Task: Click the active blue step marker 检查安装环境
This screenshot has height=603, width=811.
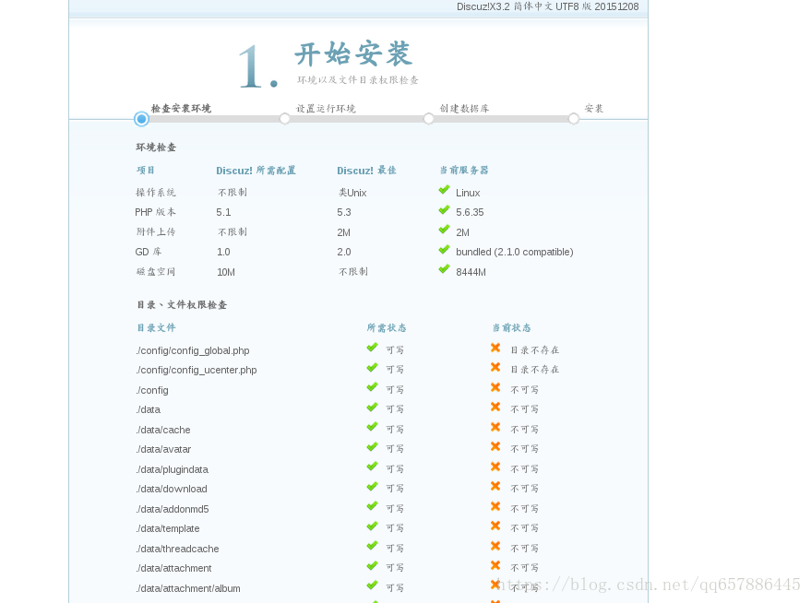Action: [141, 119]
